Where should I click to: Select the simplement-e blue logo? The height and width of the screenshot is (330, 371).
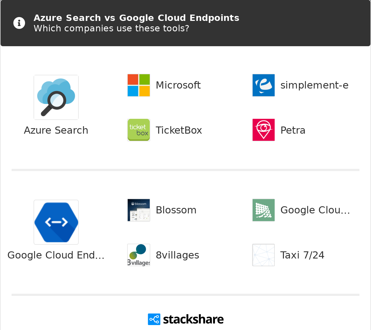click(x=264, y=85)
